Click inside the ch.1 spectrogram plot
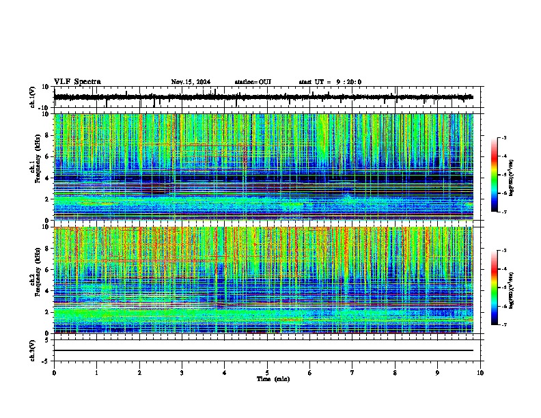541x418 pixels. coord(264,167)
